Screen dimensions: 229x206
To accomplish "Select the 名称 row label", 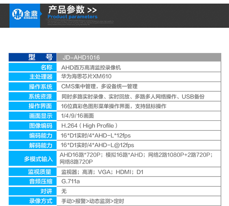I will (46, 67).
